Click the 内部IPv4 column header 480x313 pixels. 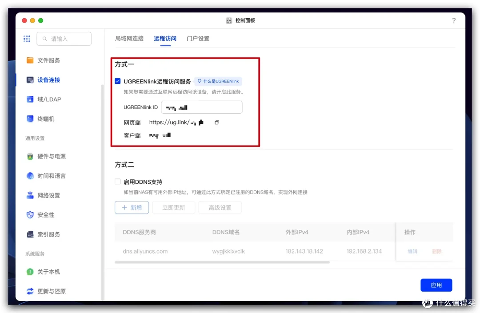click(x=358, y=232)
